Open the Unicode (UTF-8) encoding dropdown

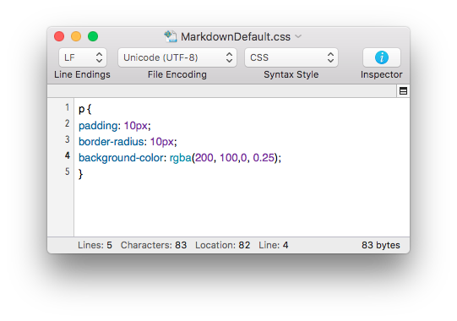[177, 57]
